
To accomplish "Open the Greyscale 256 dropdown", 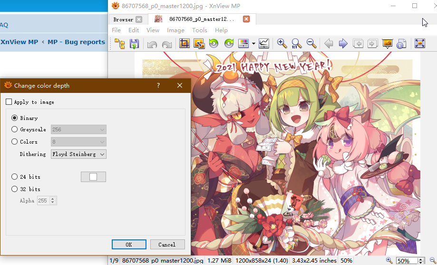I will pyautogui.click(x=78, y=129).
